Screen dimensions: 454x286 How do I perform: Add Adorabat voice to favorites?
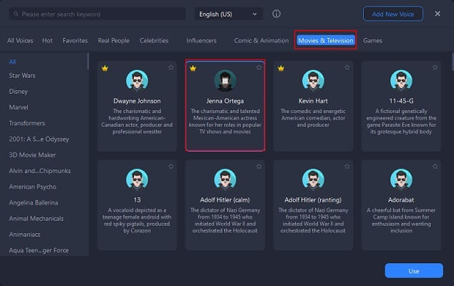pos(435,167)
